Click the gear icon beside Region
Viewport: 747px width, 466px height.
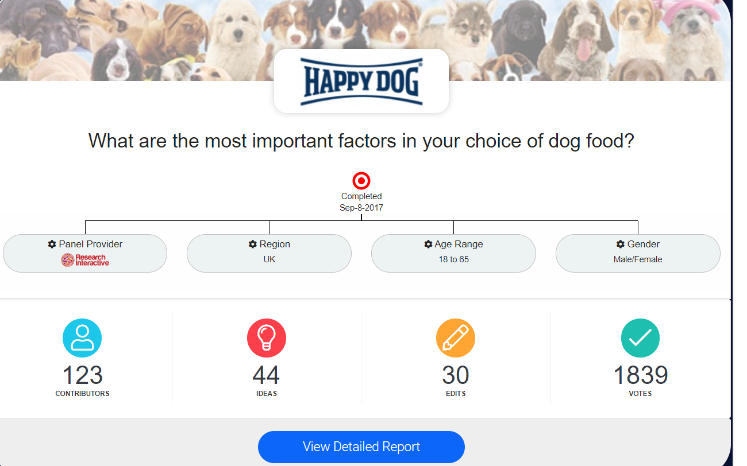point(252,244)
